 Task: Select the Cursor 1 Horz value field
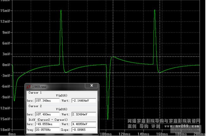pos(47,101)
